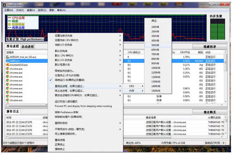Screen dimensions: 233x154
Task: Click the last visible chrome.exe icon
Action: point(7,100)
